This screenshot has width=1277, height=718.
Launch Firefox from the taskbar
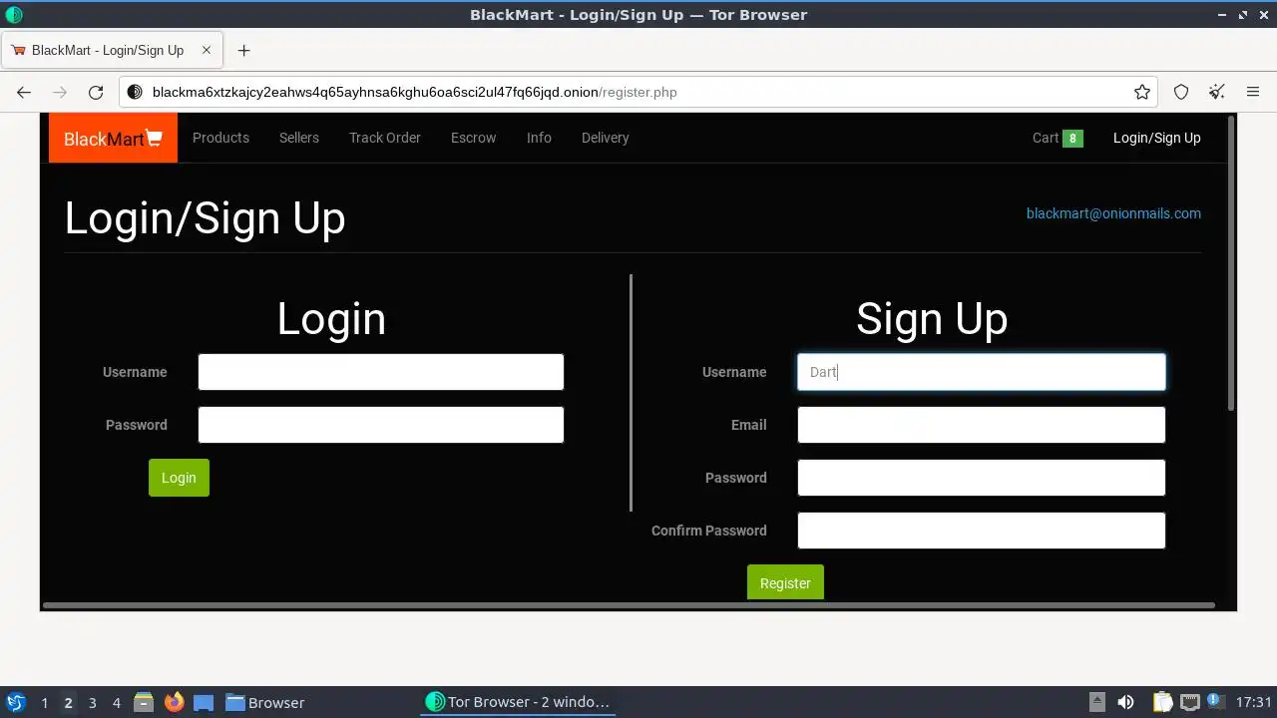pyautogui.click(x=174, y=702)
